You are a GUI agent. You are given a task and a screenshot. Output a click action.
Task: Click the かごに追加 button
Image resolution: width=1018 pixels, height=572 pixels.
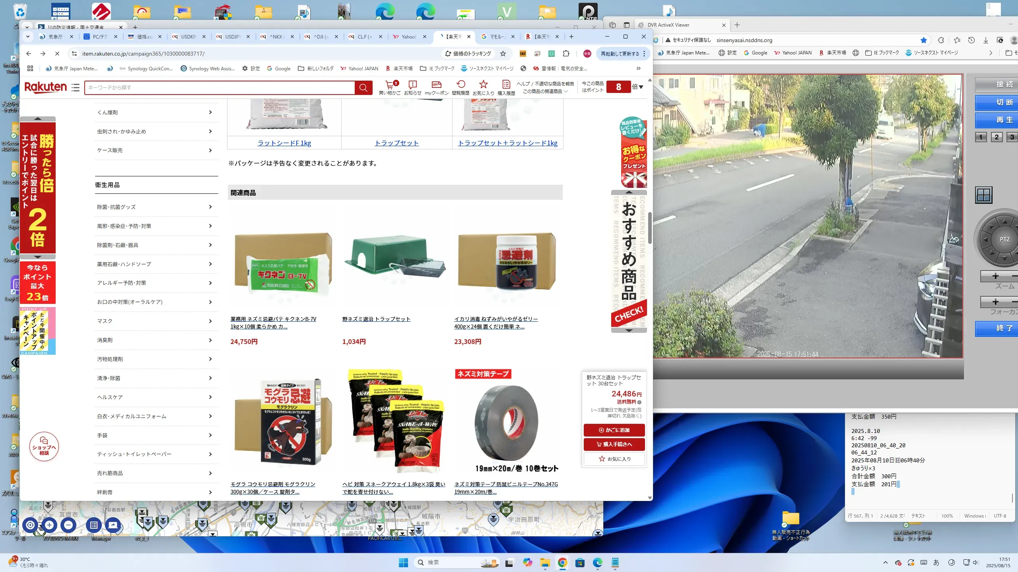pos(614,430)
